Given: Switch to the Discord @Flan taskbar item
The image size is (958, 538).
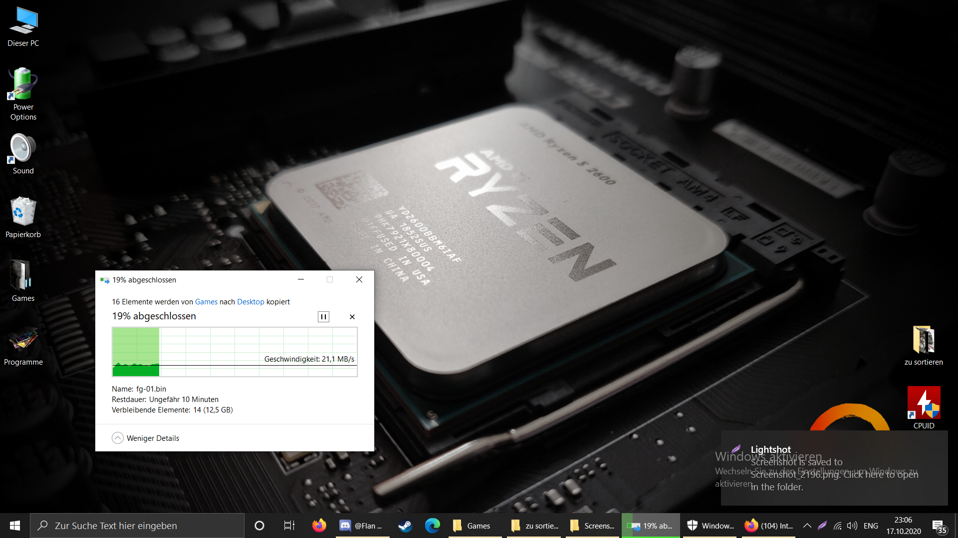Looking at the screenshot, I should click(361, 526).
